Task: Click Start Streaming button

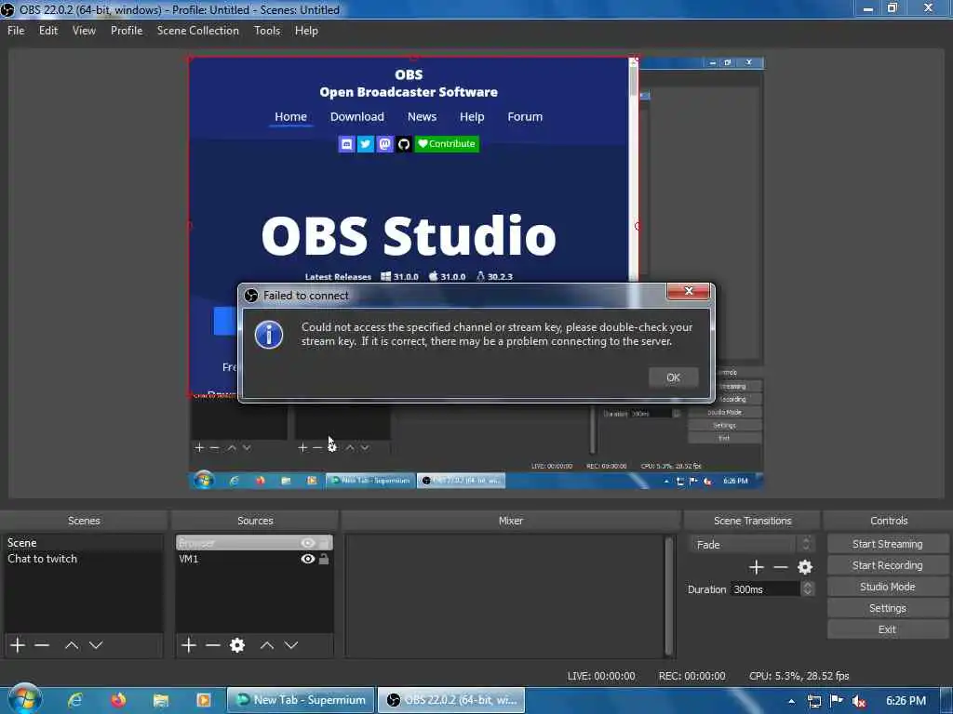Action: [887, 544]
